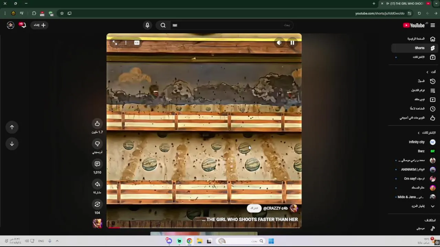Expand the Short to fullscreen view
440x247 pixels.
115,43
